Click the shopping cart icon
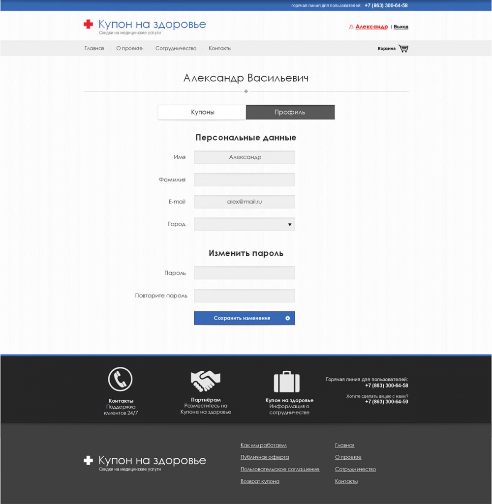The width and height of the screenshot is (492, 504). 403,48
